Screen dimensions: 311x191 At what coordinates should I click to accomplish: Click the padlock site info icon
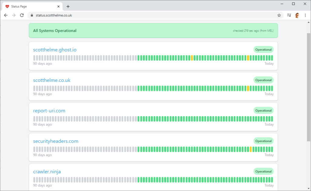31,15
